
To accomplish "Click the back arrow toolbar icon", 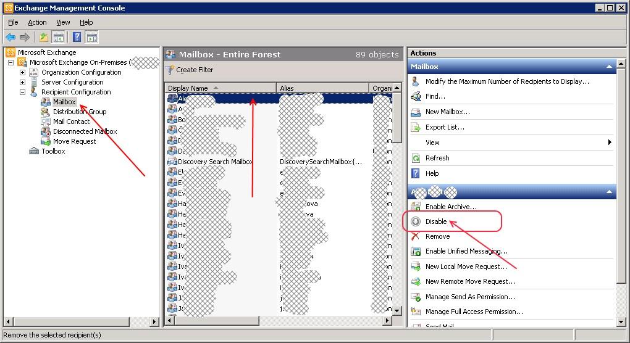I will 10,38.
